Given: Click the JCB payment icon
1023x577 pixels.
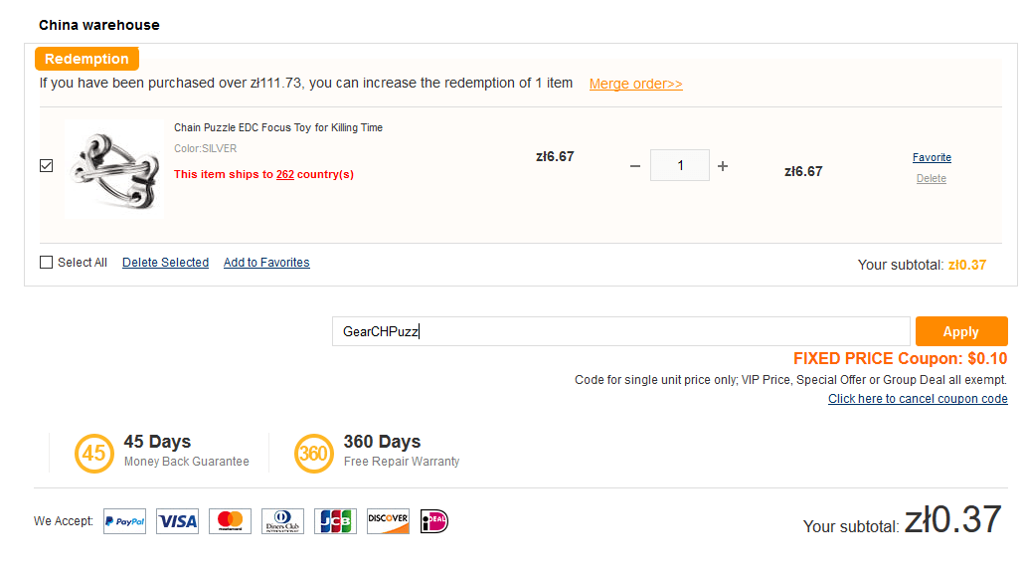Looking at the screenshot, I should coord(335,521).
